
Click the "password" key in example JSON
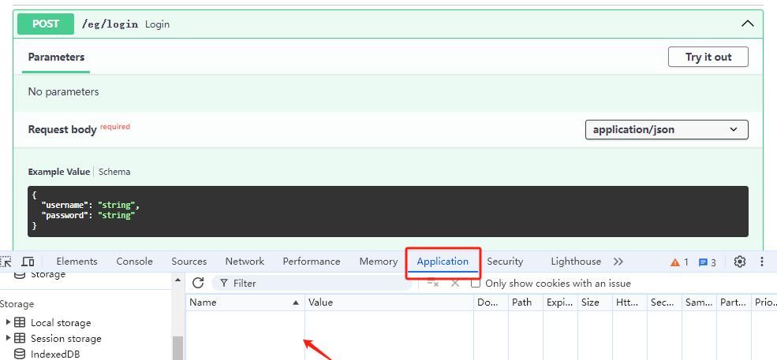[64, 215]
